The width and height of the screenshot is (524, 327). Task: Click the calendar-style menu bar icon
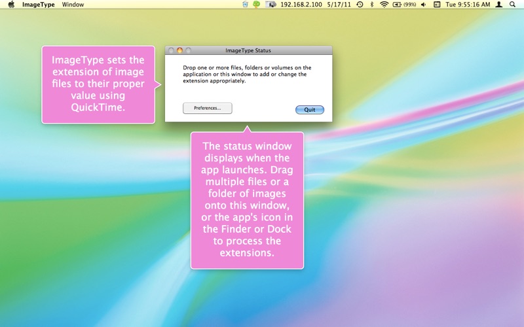point(437,5)
